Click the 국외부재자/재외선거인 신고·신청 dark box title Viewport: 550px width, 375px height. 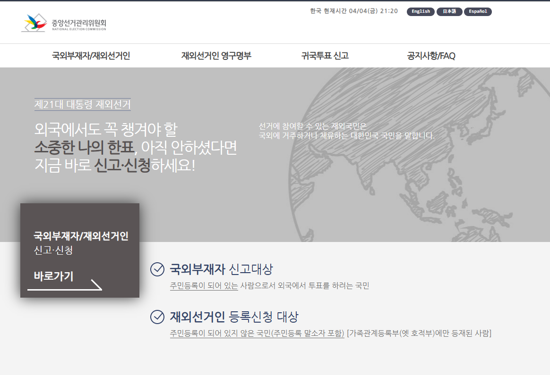tap(81, 242)
